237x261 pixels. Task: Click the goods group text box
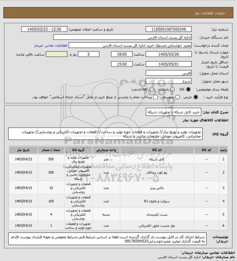coord(105,134)
